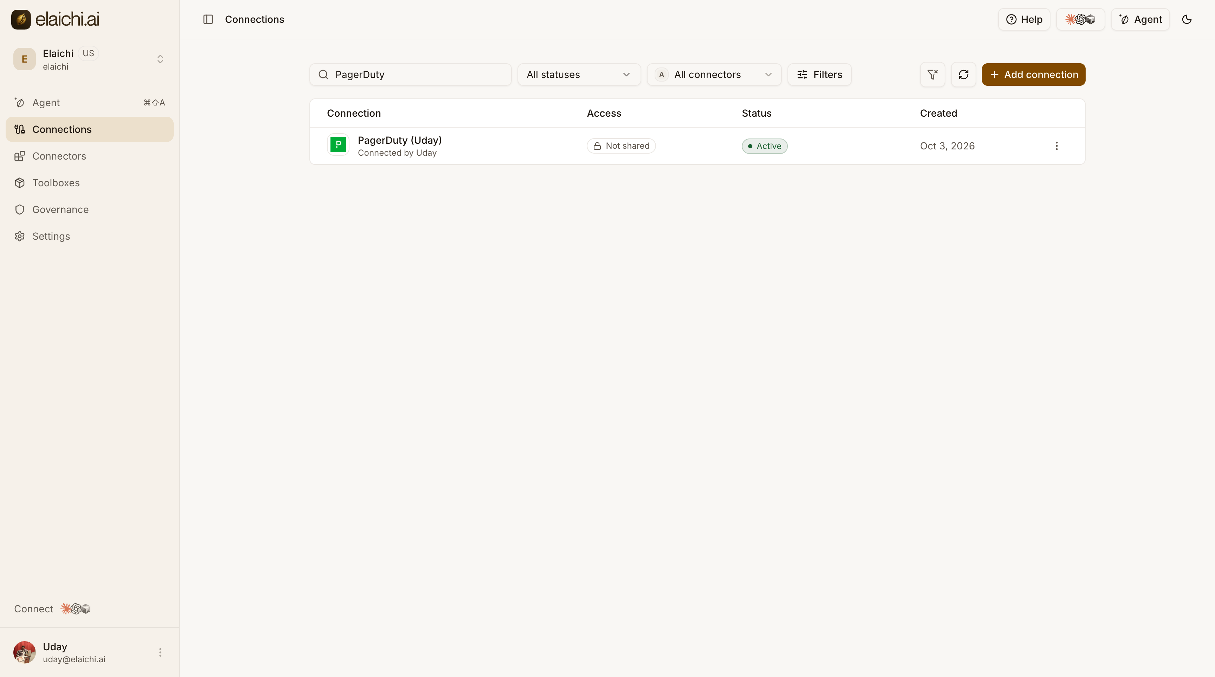Select Connections in the sidebar

pos(90,129)
